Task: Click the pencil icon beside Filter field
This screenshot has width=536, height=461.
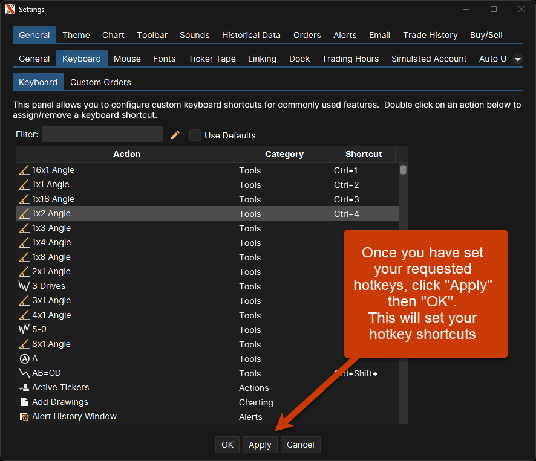Action: pyautogui.click(x=175, y=135)
